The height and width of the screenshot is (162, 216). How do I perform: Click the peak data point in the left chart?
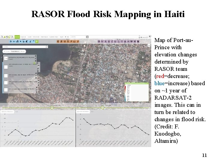(66, 118)
